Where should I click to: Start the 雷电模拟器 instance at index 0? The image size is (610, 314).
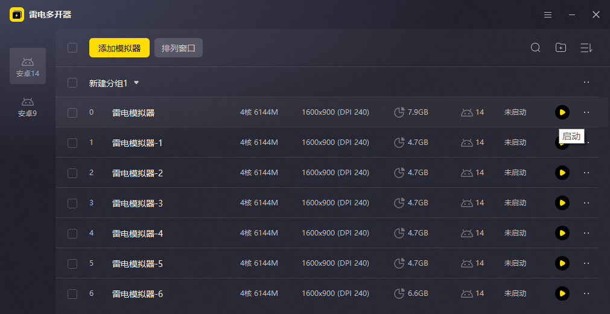562,112
